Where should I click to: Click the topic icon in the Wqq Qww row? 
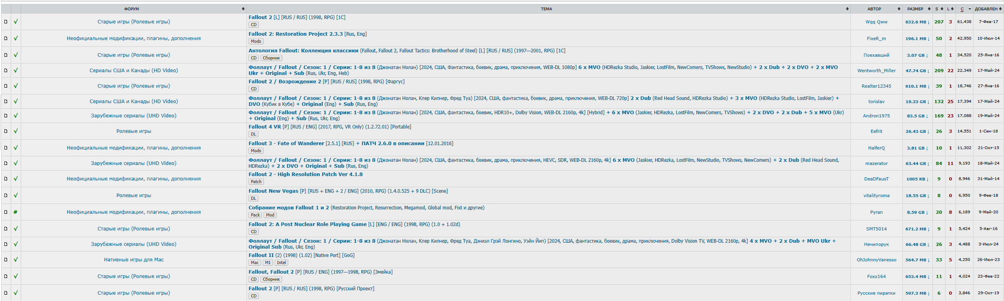click(x=6, y=22)
